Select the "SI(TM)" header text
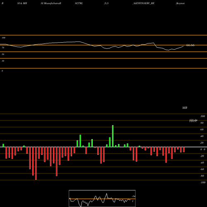The height and width of the screenshot is (207, 207). coord(79,3)
